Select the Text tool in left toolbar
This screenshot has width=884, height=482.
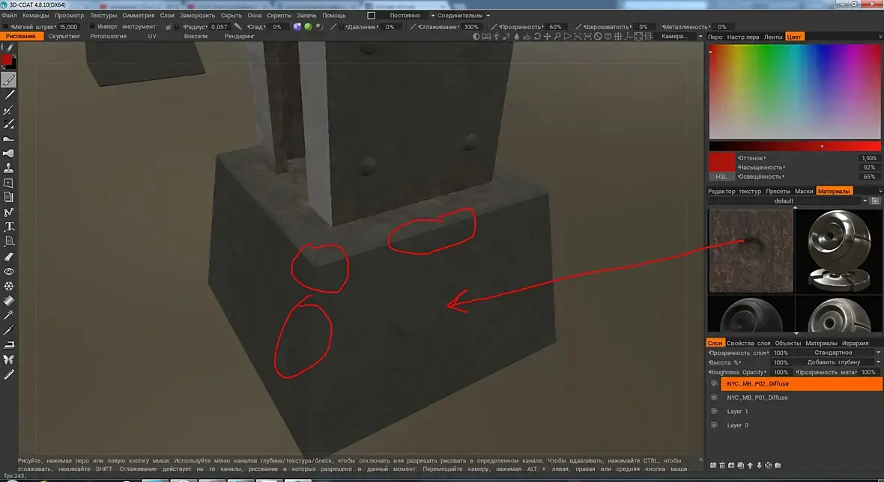pyautogui.click(x=9, y=227)
